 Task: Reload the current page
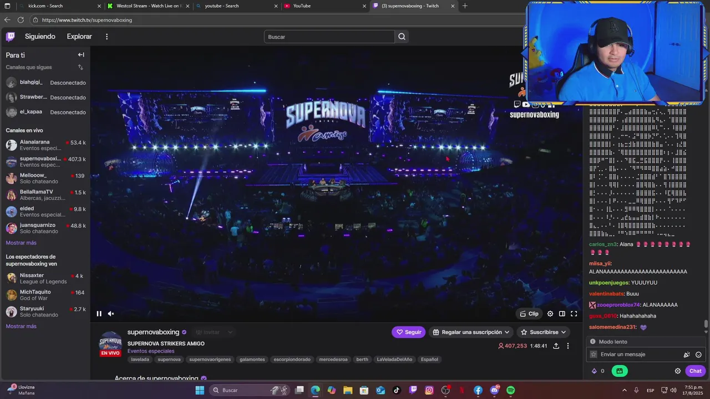click(21, 20)
